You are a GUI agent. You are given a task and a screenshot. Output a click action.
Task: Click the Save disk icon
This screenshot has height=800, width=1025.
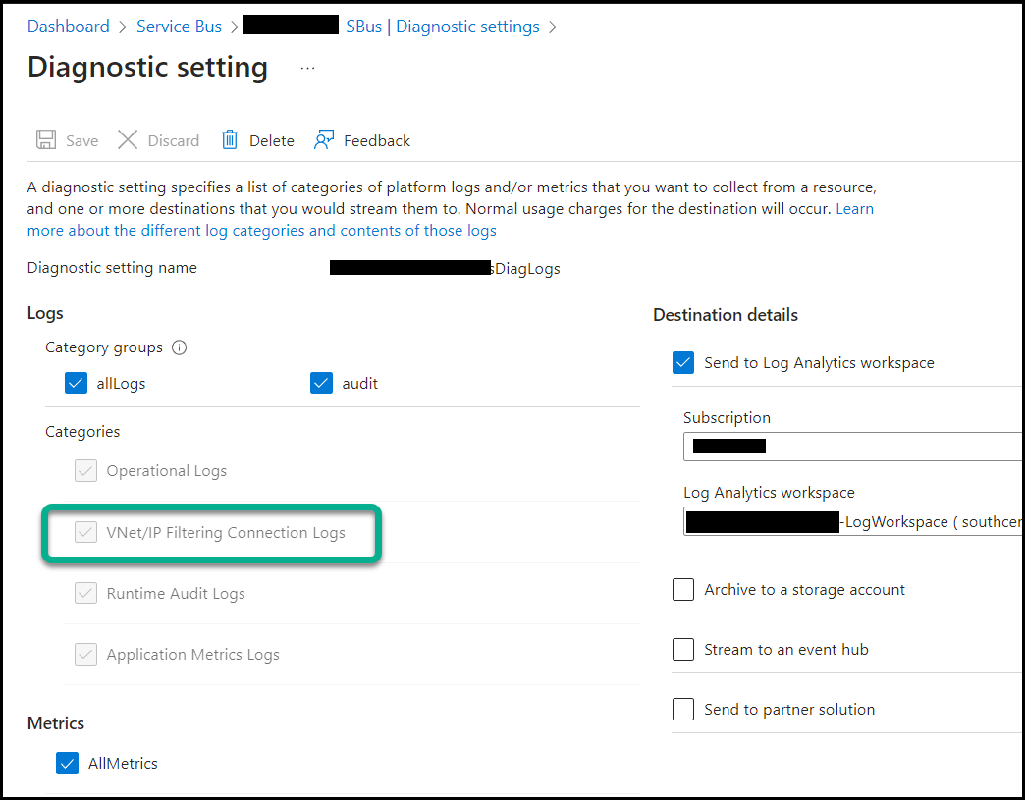pyautogui.click(x=46, y=139)
